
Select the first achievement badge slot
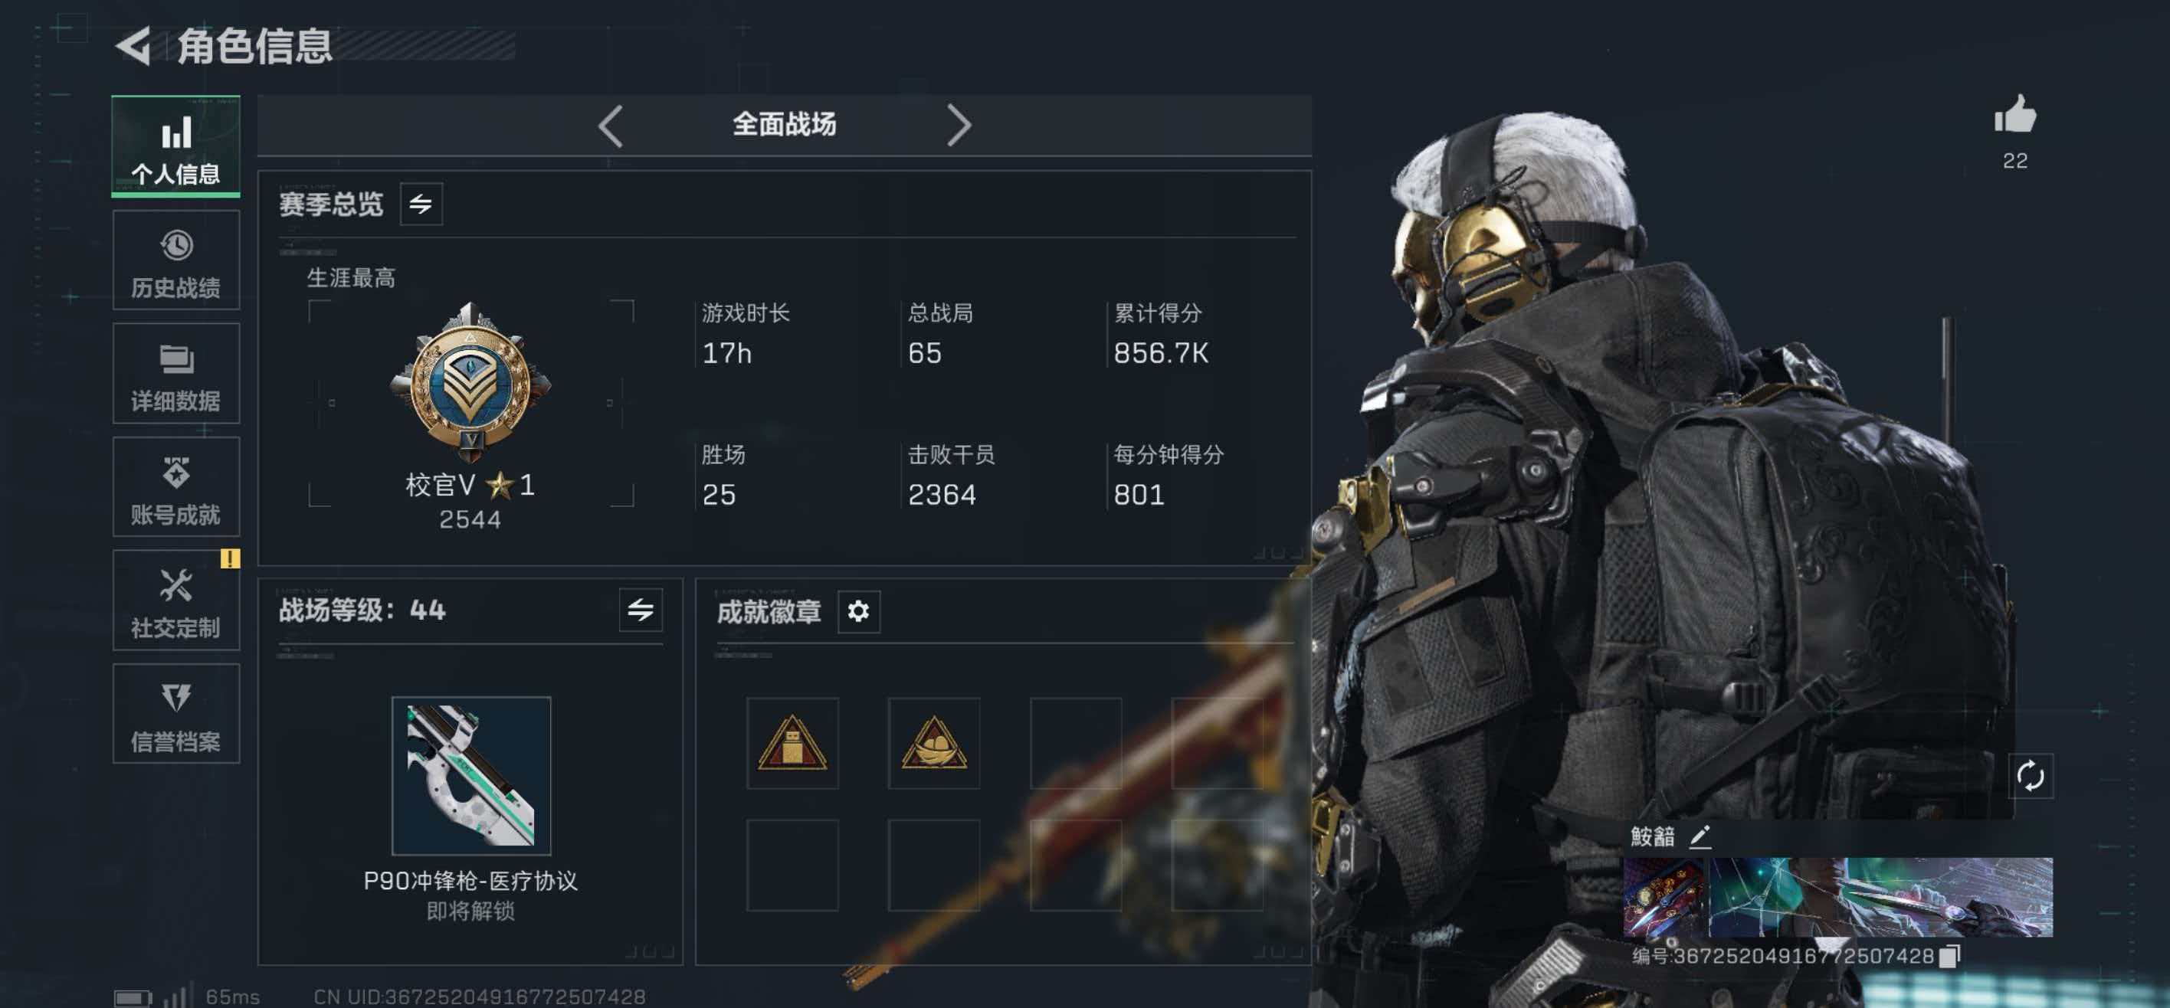pyautogui.click(x=792, y=743)
